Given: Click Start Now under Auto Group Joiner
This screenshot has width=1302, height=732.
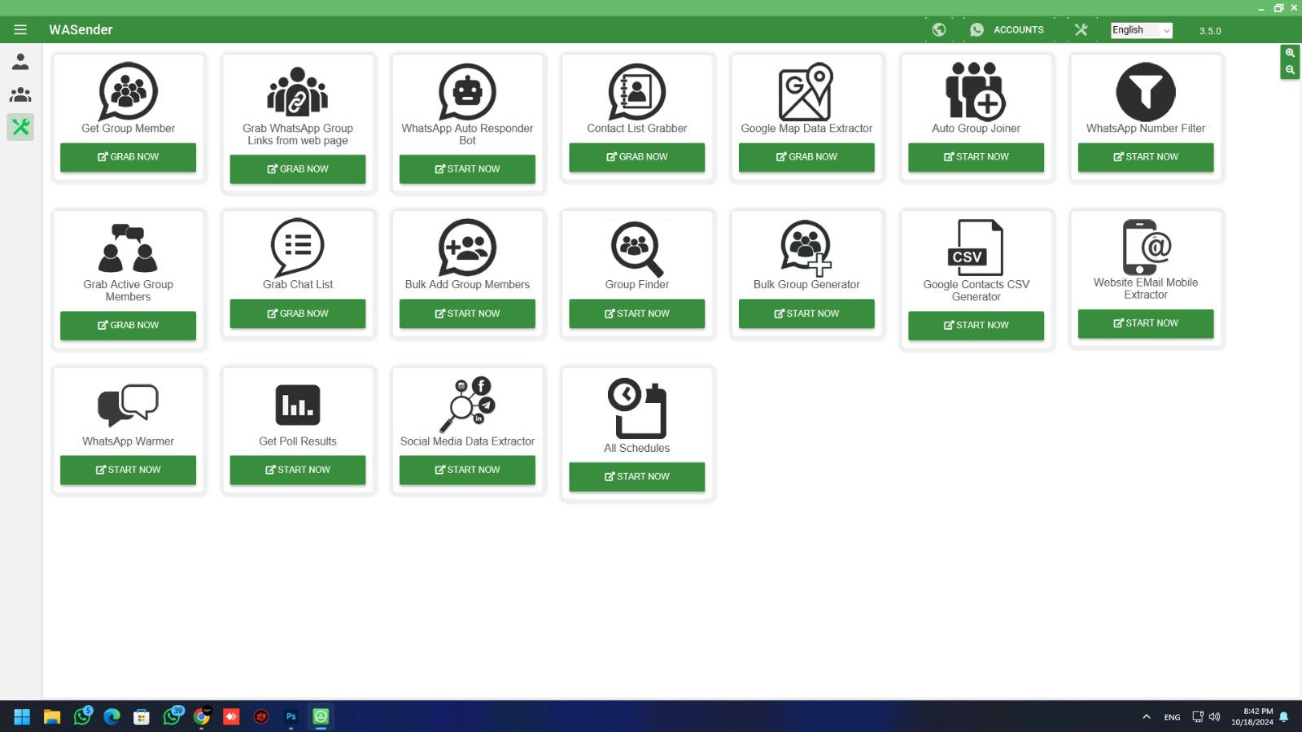Looking at the screenshot, I should tap(976, 157).
